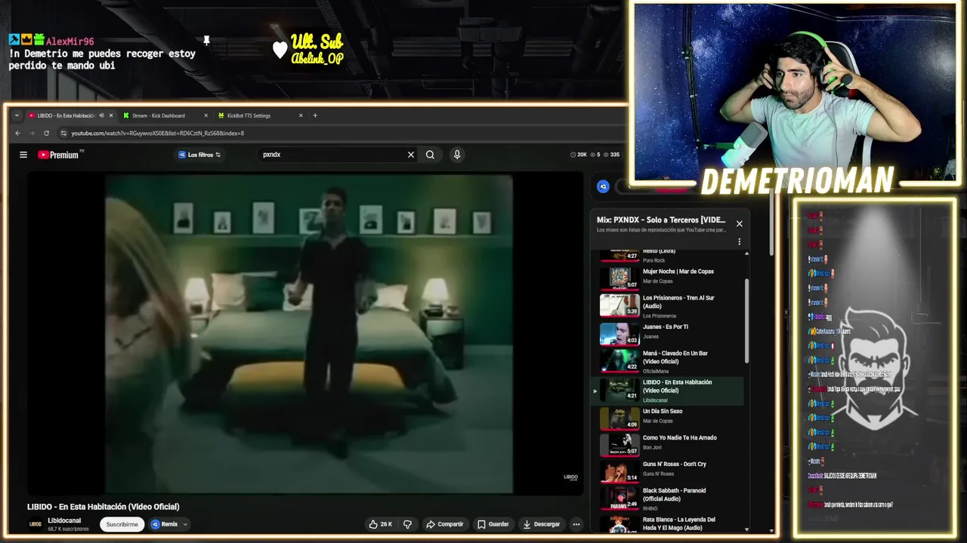Reload the YouTube page
Screen dimensions: 967x543
point(46,133)
